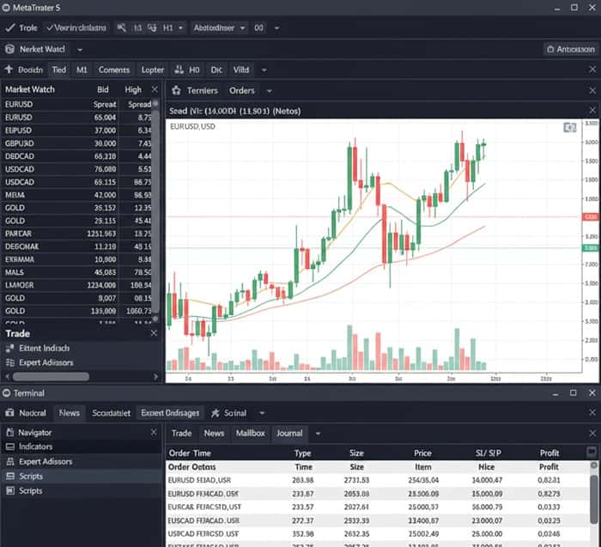Expand the dropdown arrow next to Orders tab
This screenshot has height=547, width=601.
tap(269, 90)
